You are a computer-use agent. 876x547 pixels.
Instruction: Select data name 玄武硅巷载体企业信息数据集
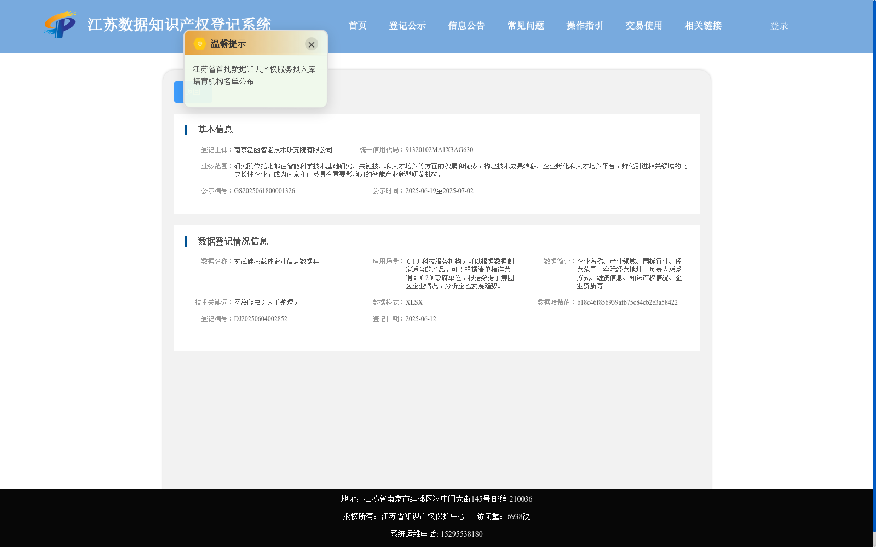click(x=276, y=261)
